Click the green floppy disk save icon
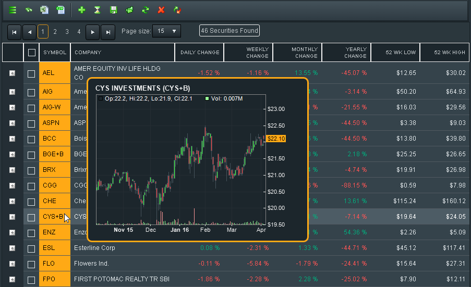The image size is (471, 287). [113, 10]
